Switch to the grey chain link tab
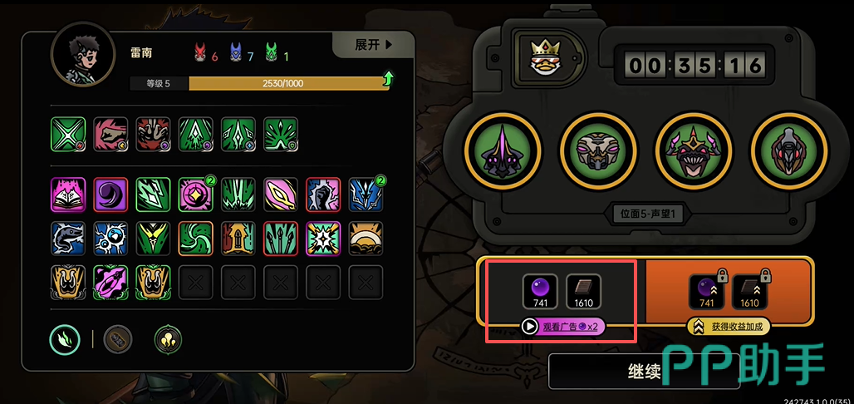This screenshot has height=404, width=854. 118,339
